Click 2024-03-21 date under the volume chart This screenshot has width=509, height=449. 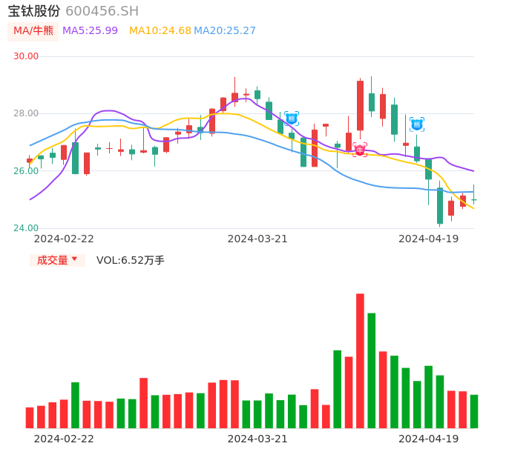pyautogui.click(x=257, y=439)
